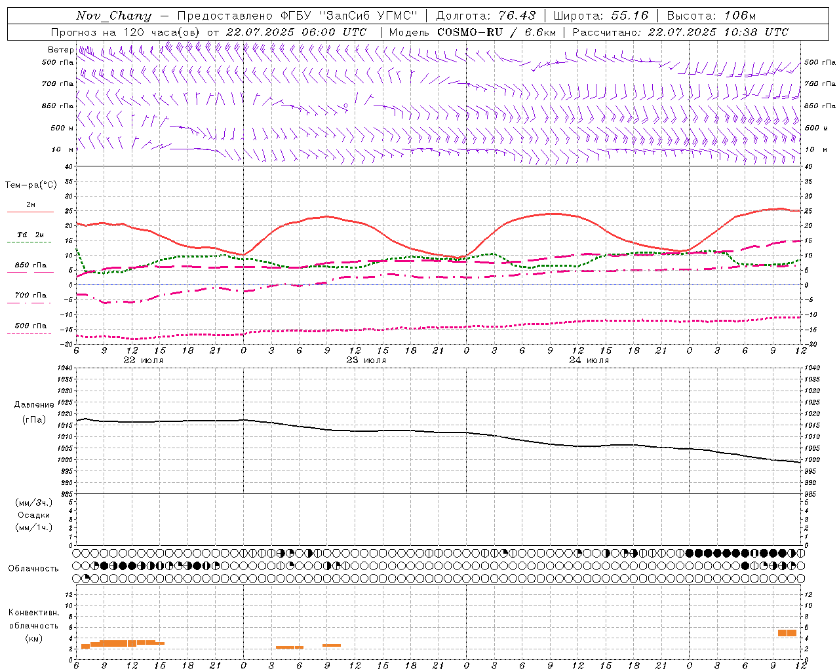Click the 24 июля date label

point(589,360)
